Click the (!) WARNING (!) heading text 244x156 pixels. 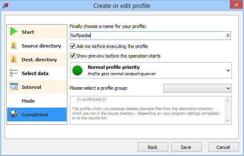coord(92,100)
